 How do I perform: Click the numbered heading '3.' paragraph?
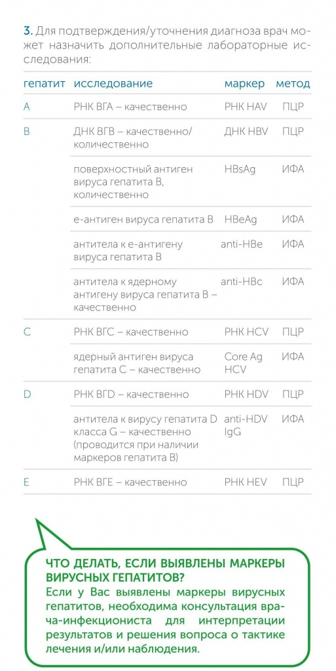point(167,45)
